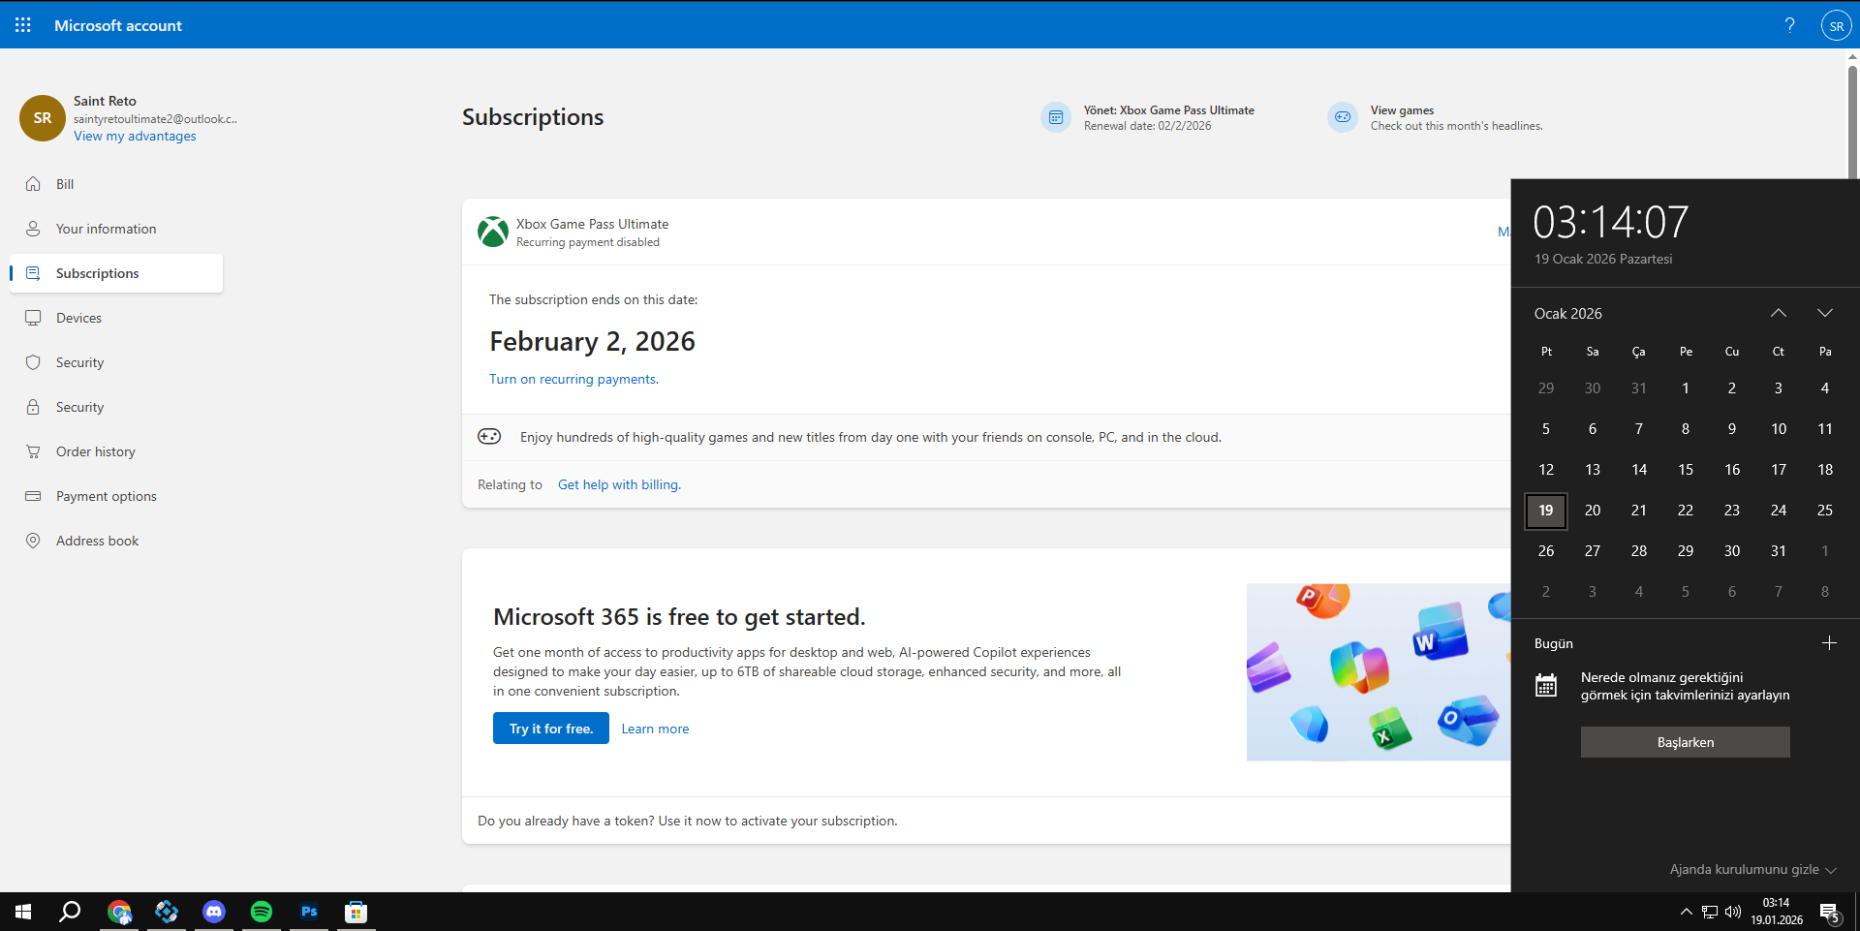Select 25 January in the calendar
The image size is (1860, 931).
[x=1825, y=511]
